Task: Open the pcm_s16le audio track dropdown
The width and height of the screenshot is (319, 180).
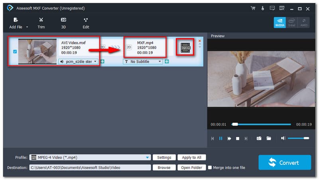Action: (x=78, y=62)
